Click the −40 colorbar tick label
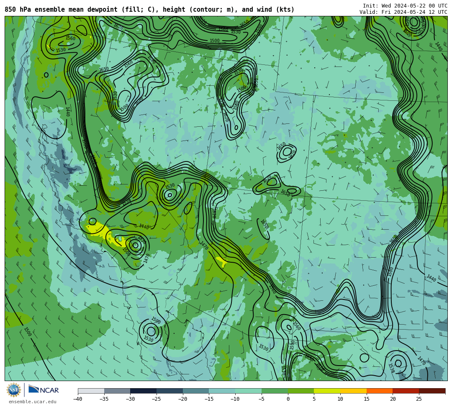 click(78, 399)
